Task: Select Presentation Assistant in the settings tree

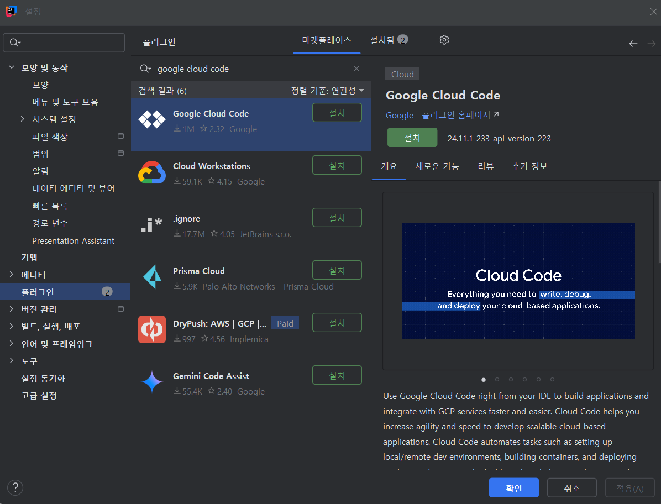Action: click(74, 240)
